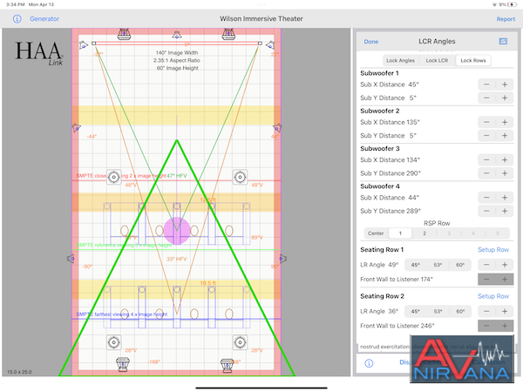Screen dimensions: 523x392
Task: Choose 60° LR angle for Seating Row 2
Action: (x=460, y=311)
